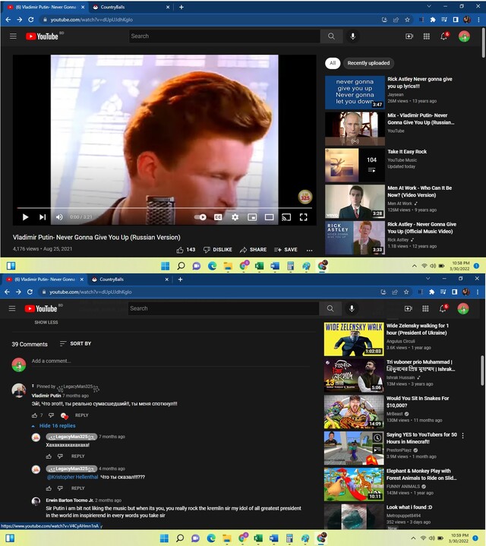Open the tab search chevron in the top window's title bar
The width and height of the screenshot is (486, 546).
(x=428, y=6)
